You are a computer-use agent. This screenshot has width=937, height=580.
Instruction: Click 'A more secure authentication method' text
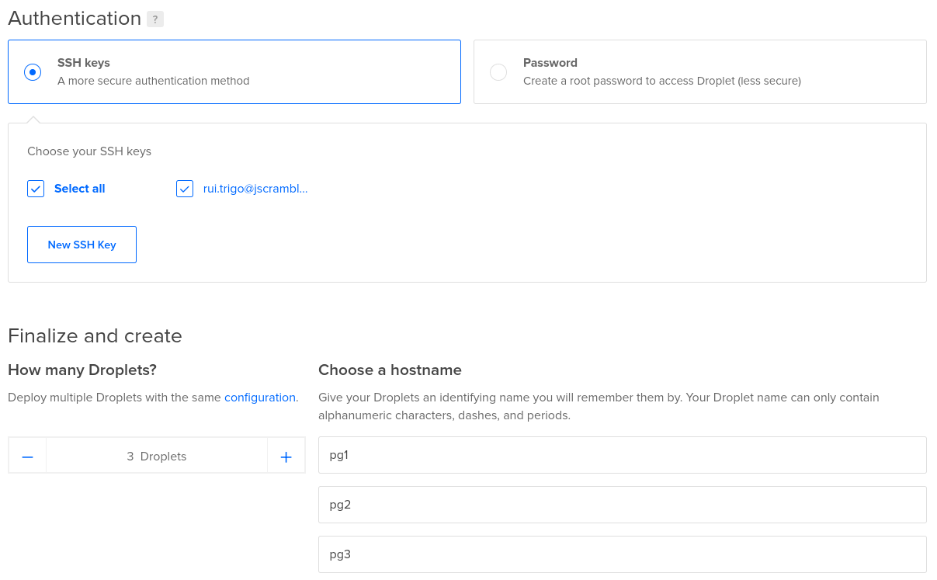154,81
